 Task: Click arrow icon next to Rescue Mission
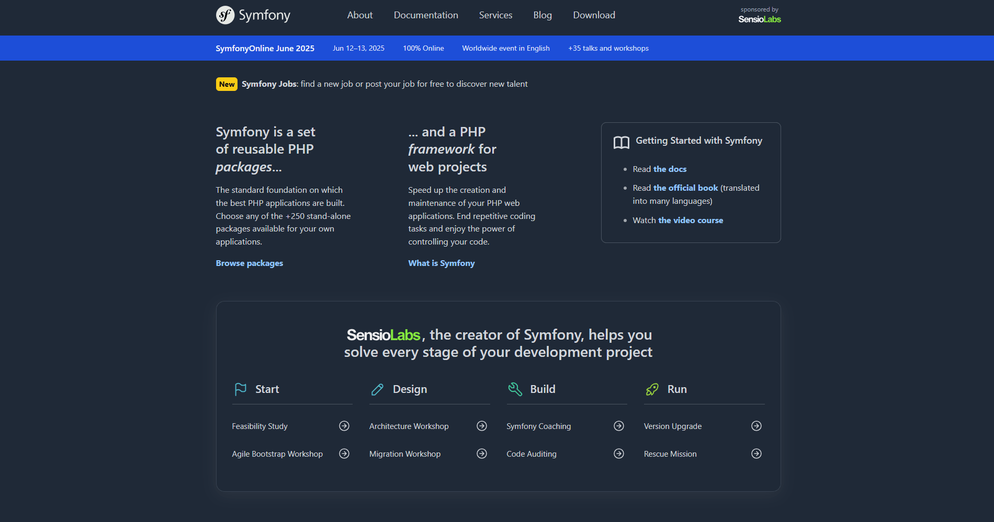point(756,454)
